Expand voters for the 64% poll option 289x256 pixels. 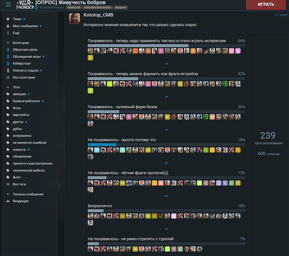coord(166,64)
